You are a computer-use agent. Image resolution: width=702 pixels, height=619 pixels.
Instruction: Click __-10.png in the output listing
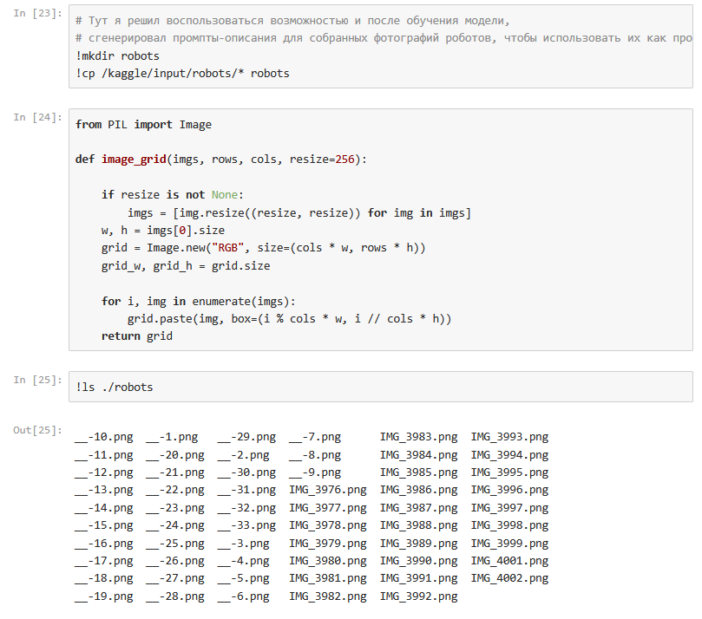pyautogui.click(x=104, y=437)
